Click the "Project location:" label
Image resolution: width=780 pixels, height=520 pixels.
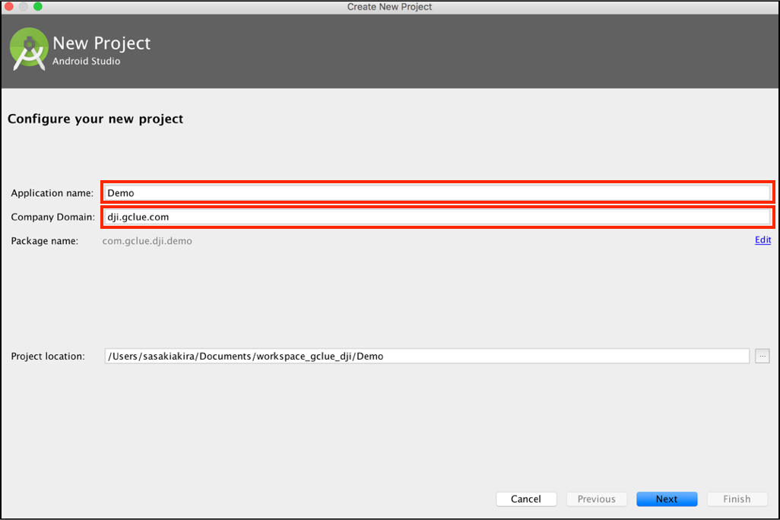coord(48,356)
